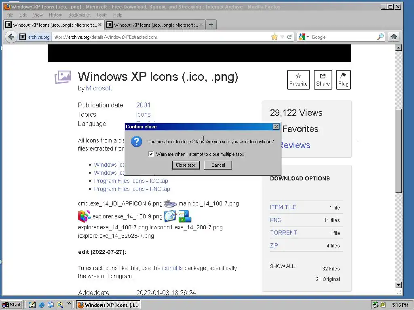Open ZIP download option
414x310 pixels.
tap(274, 245)
